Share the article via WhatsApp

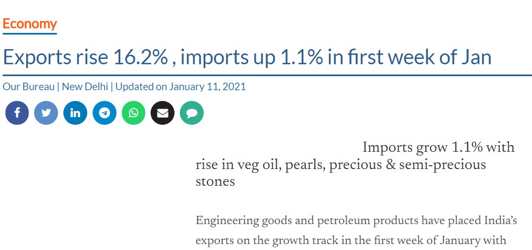[x=134, y=113]
